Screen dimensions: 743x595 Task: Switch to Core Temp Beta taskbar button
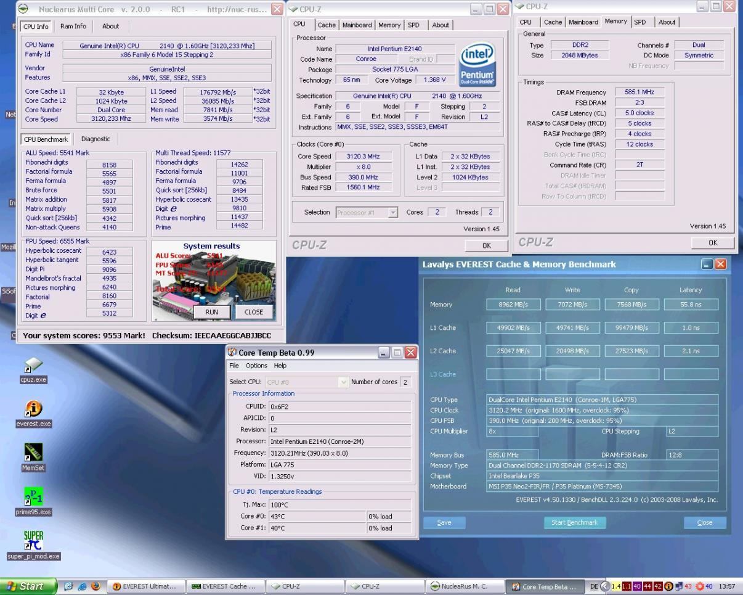click(x=545, y=586)
